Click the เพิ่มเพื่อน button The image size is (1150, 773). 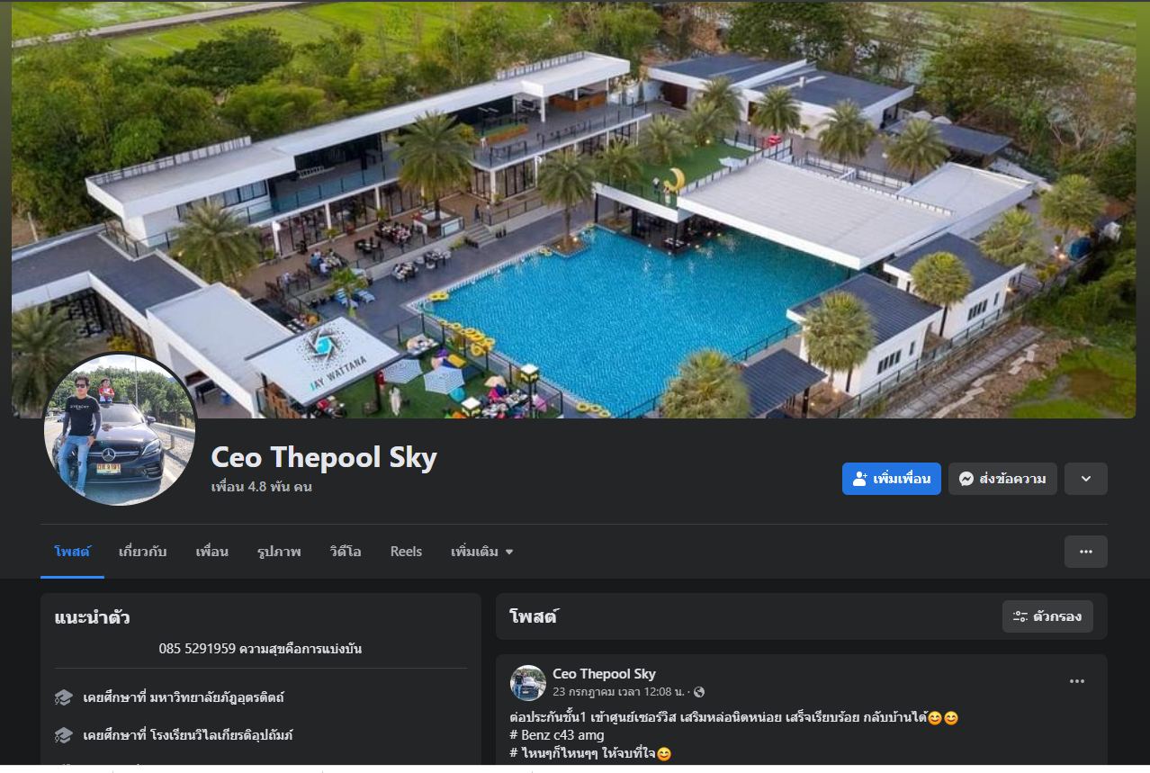click(892, 479)
